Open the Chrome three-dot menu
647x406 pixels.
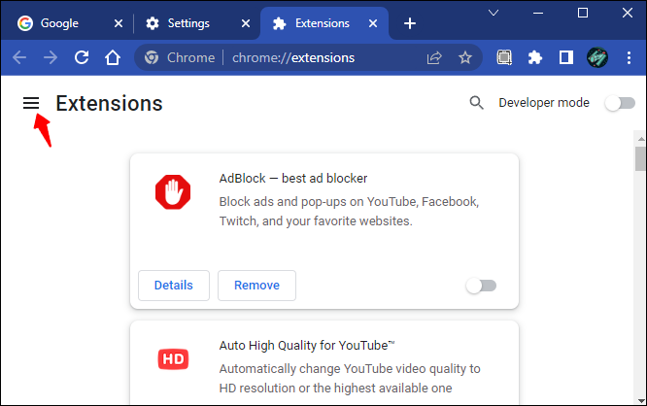click(628, 57)
